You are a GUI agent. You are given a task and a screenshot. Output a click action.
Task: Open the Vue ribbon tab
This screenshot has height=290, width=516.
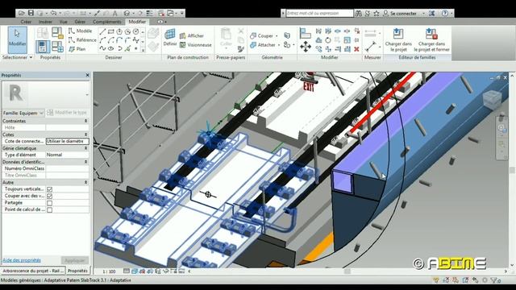(63, 22)
